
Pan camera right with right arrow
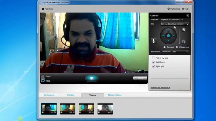(173, 36)
